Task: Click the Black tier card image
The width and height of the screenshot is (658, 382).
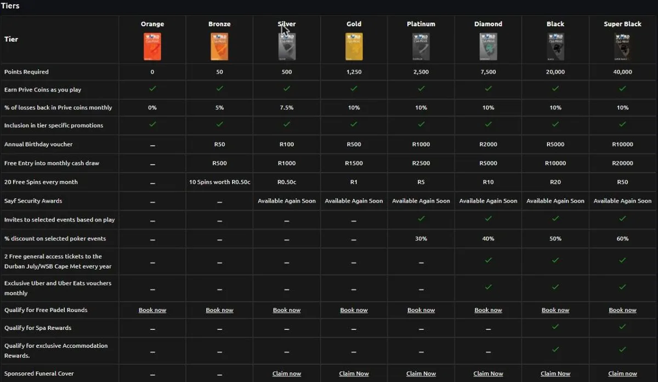Action: (555, 47)
